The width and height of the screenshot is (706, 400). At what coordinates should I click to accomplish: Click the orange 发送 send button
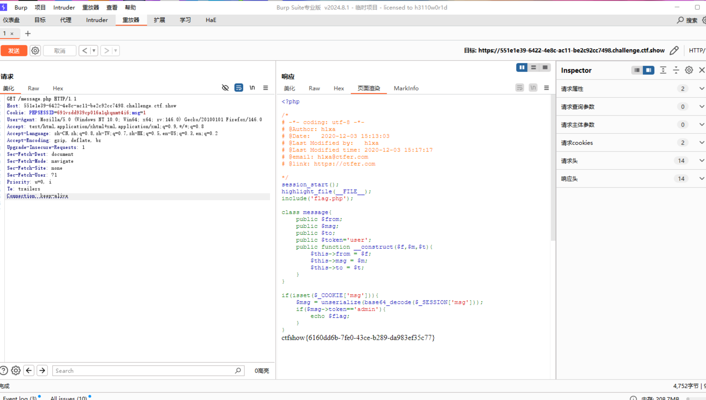(14, 51)
